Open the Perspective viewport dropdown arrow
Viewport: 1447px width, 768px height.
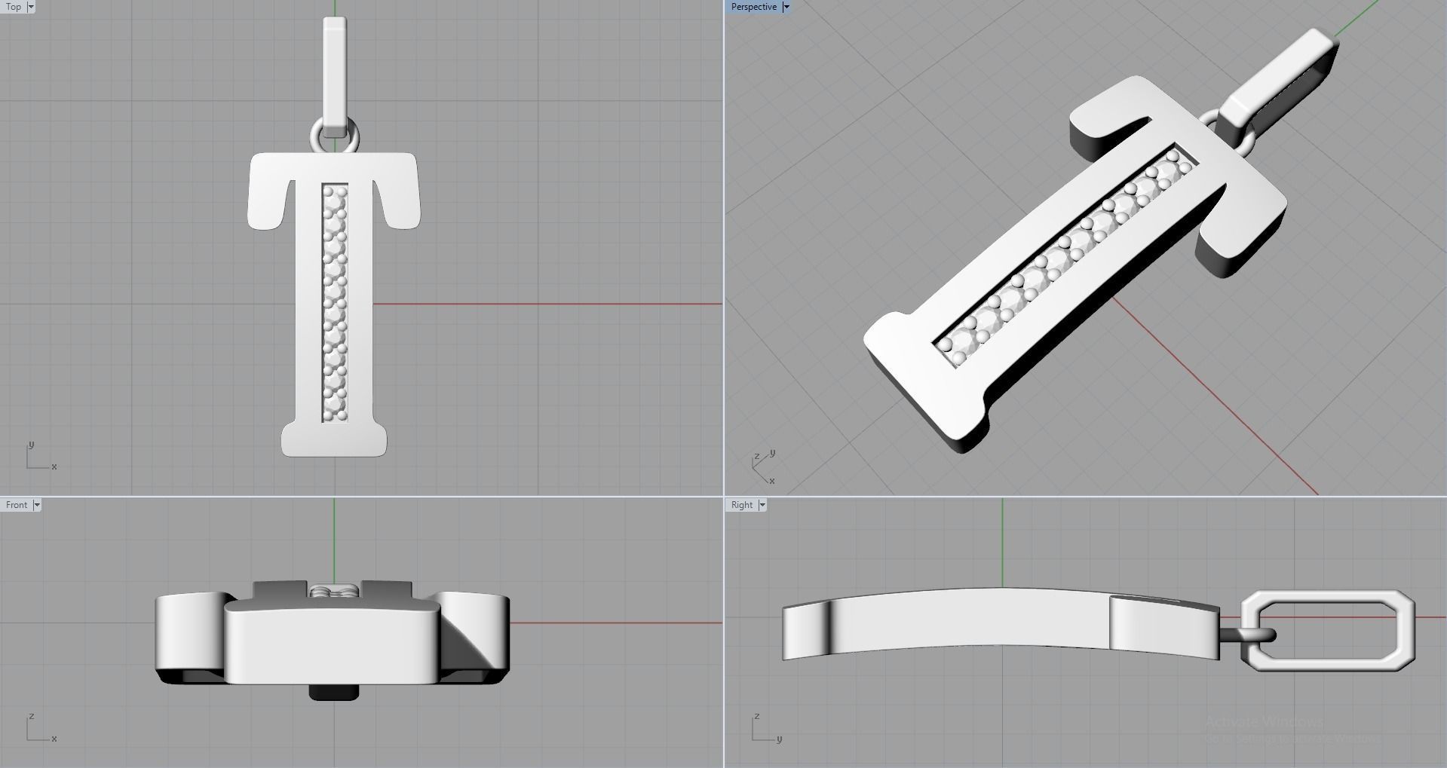(786, 7)
